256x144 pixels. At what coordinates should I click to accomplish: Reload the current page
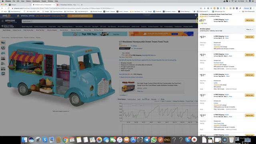tap(8, 8)
